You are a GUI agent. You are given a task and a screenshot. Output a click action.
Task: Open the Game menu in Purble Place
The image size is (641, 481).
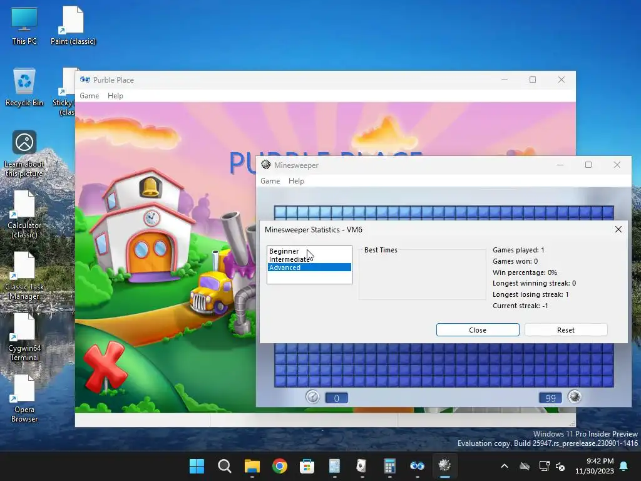pos(89,96)
